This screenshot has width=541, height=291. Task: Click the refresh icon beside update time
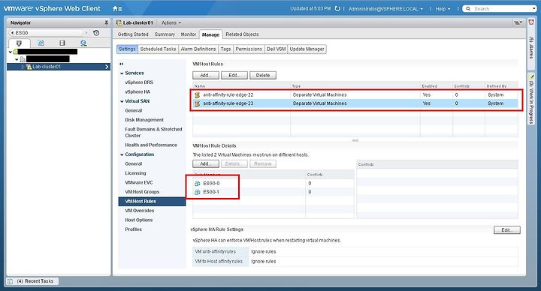[x=337, y=8]
